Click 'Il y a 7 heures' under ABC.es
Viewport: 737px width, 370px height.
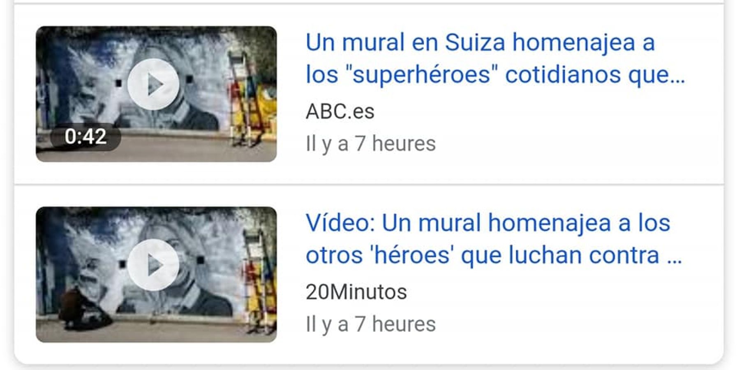[370, 144]
